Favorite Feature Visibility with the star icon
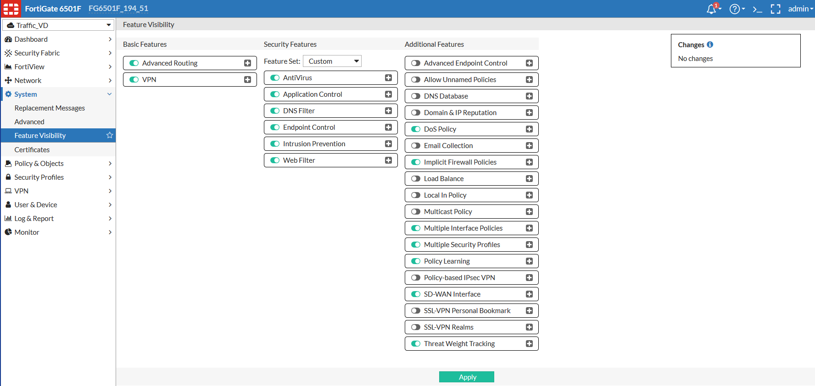Image resolution: width=815 pixels, height=386 pixels. pyautogui.click(x=110, y=135)
